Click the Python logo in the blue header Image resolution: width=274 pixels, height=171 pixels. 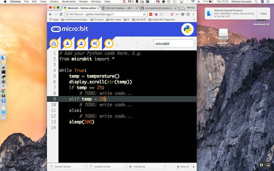click(x=187, y=29)
